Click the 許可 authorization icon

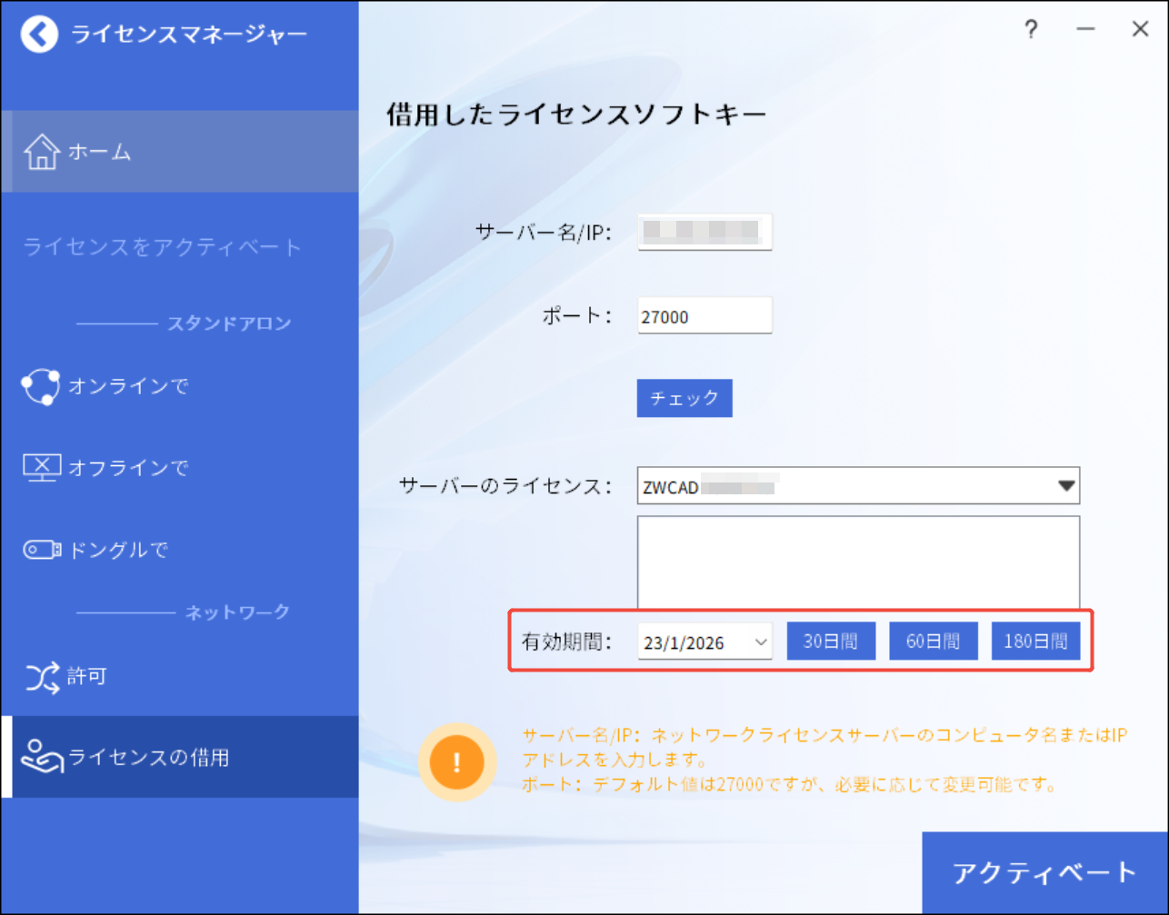tap(38, 676)
